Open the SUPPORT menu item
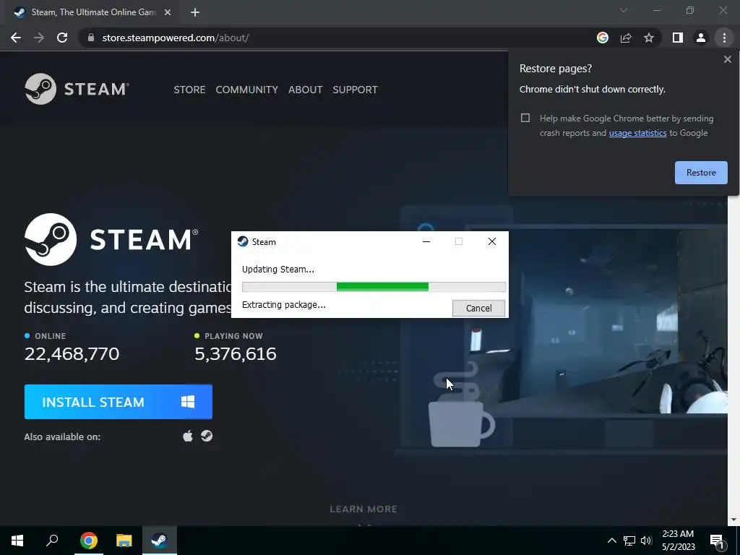 355,90
